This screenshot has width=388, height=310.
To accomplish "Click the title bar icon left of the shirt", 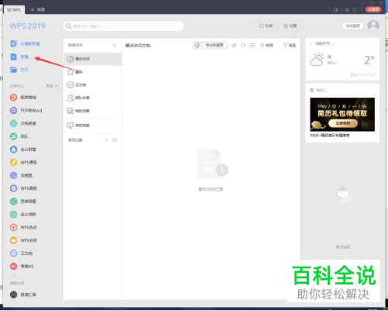I will point(347,10).
